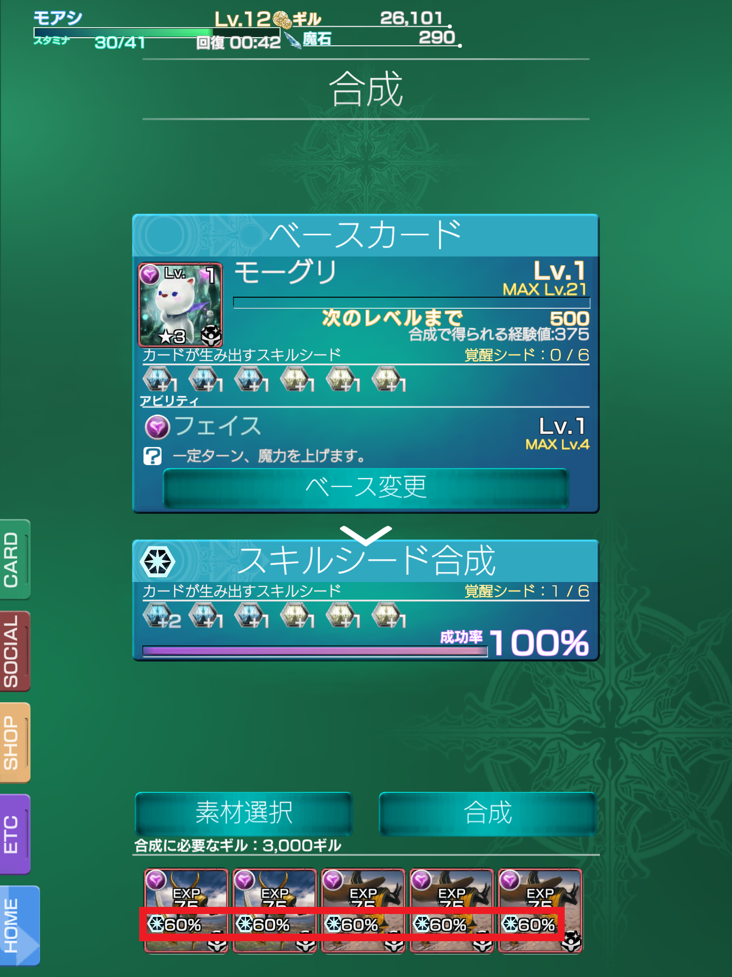The width and height of the screenshot is (732, 977).
Task: Tap the gil coins icon
Action: [282, 20]
